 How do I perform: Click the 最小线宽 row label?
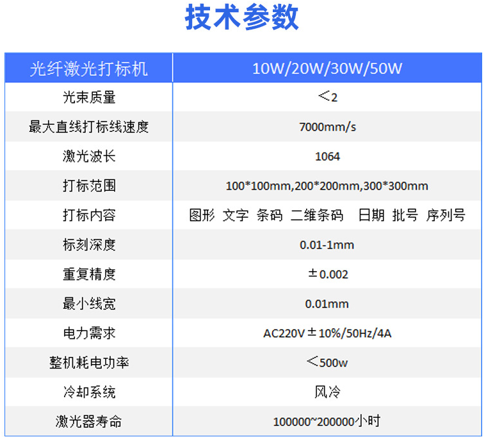tap(89, 304)
